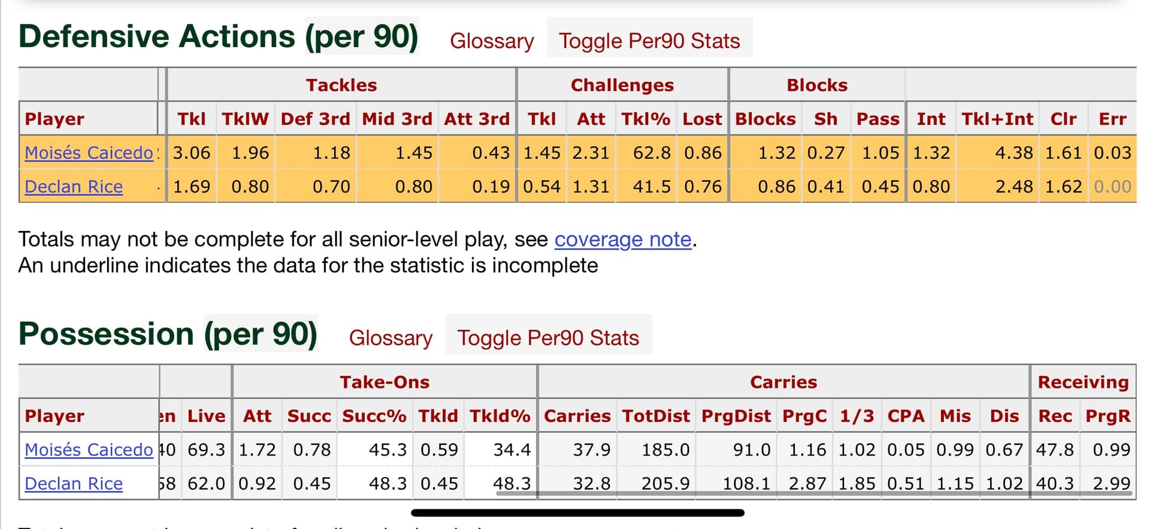
Task: Sort Possession table by PrgDist column
Action: [x=736, y=415]
